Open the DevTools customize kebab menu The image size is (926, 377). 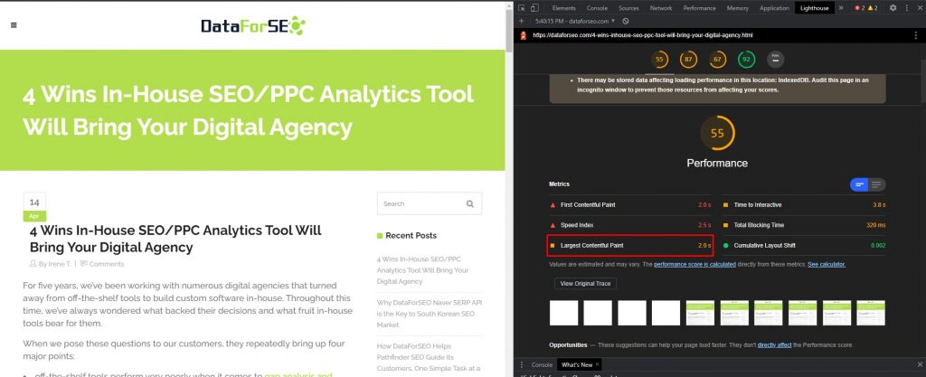pyautogui.click(x=906, y=7)
